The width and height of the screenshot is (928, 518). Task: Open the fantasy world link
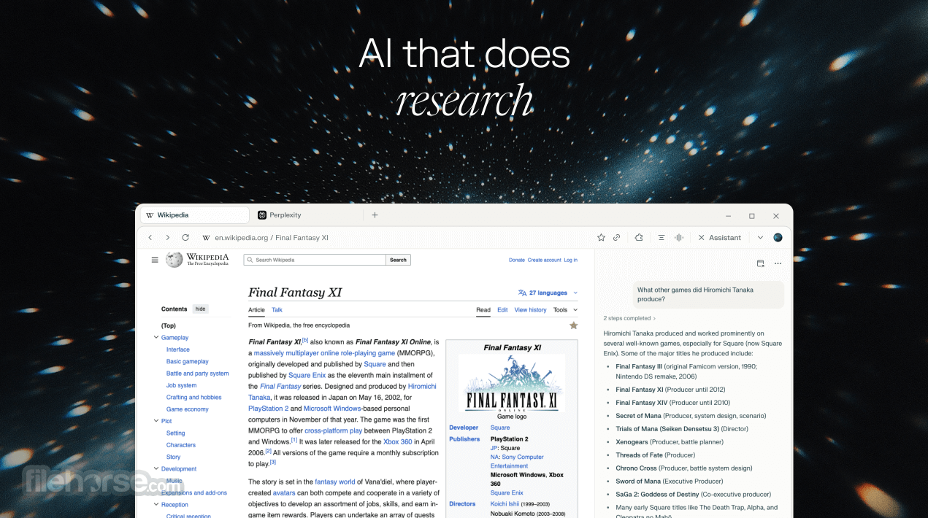[x=335, y=482]
